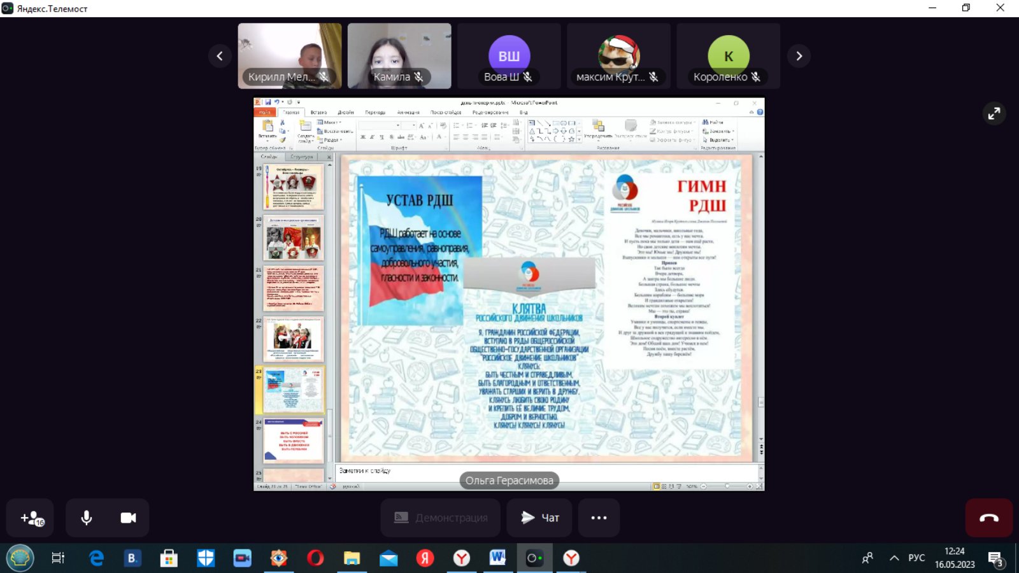Click Создать слайд icon

[x=306, y=126]
